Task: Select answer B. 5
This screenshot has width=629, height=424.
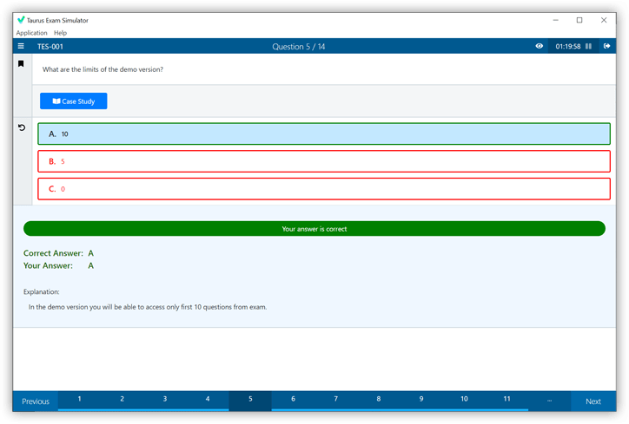Action: pos(324,161)
